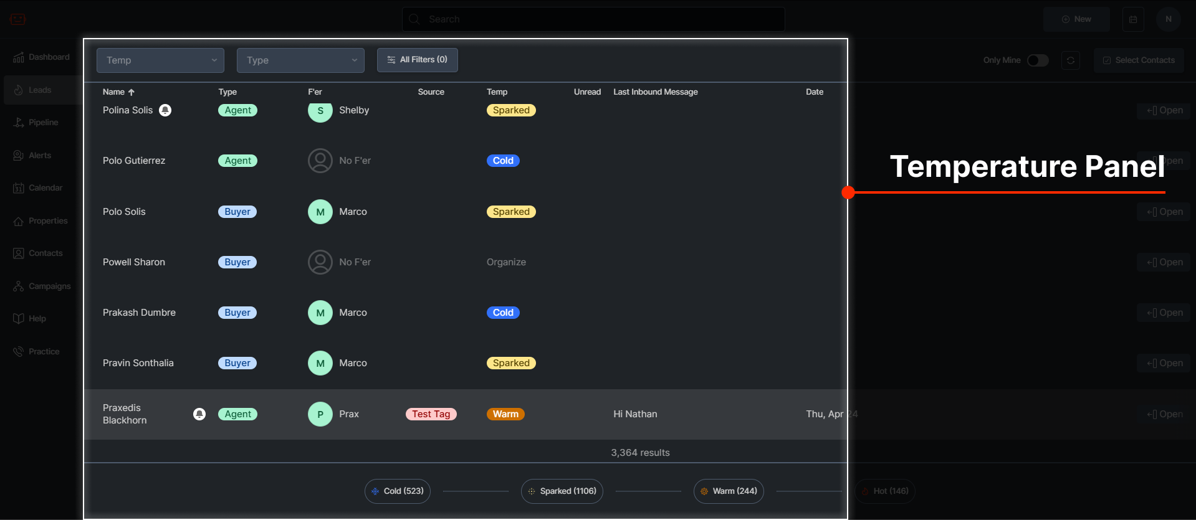The width and height of the screenshot is (1196, 520).
Task: Click the Search input field
Action: pos(593,19)
